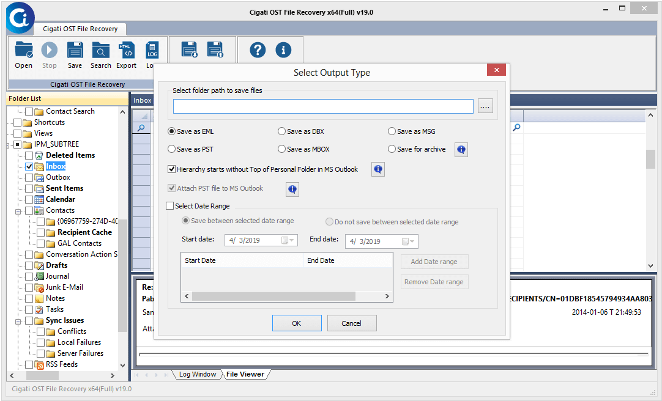The width and height of the screenshot is (662, 401).
Task: Enable Select Date Range checkbox
Action: pos(169,206)
